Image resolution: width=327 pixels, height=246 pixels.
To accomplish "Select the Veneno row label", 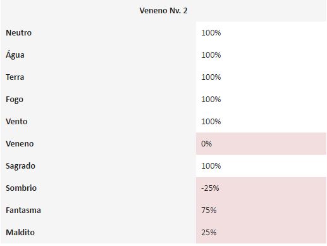I will click(x=20, y=144).
